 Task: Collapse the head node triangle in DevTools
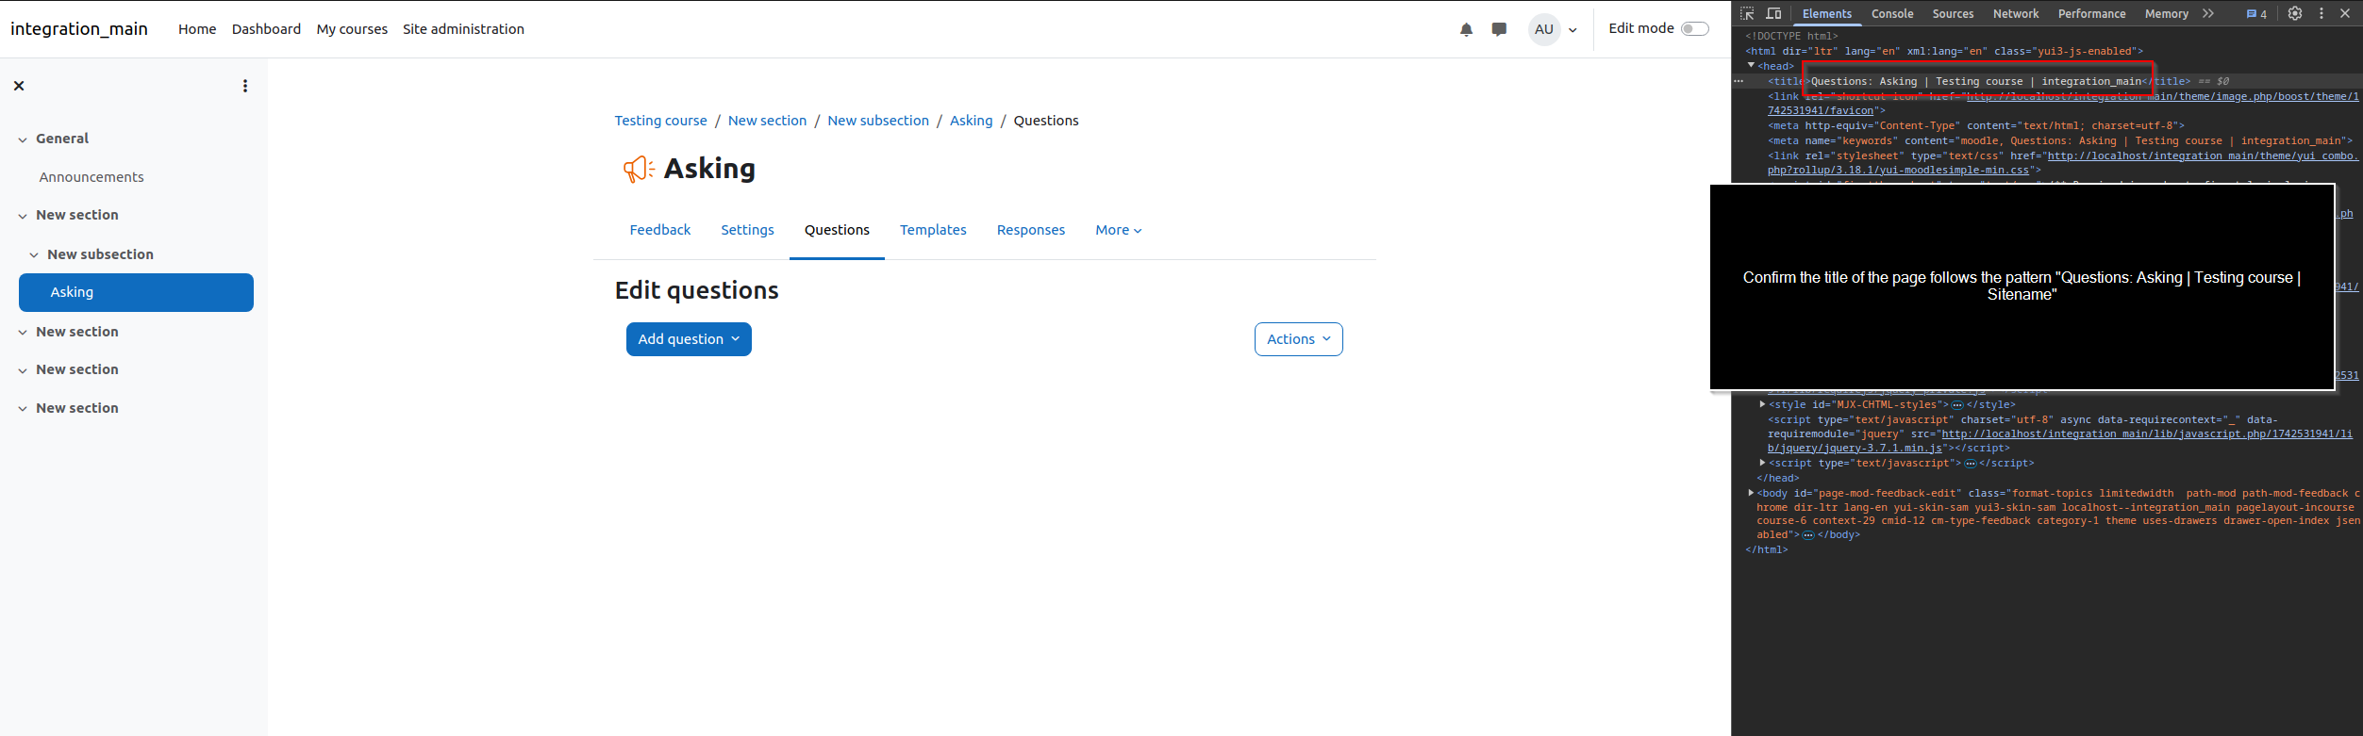click(x=1752, y=65)
